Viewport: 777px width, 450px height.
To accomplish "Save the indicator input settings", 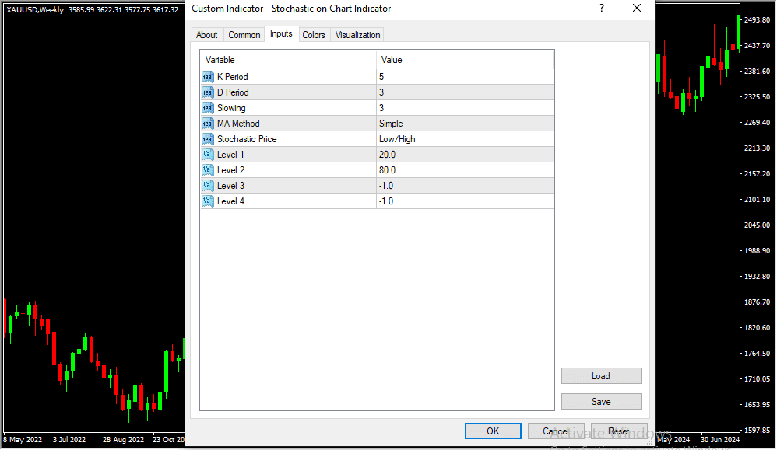I will pyautogui.click(x=600, y=402).
